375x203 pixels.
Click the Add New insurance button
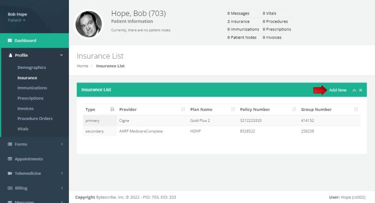coord(337,90)
